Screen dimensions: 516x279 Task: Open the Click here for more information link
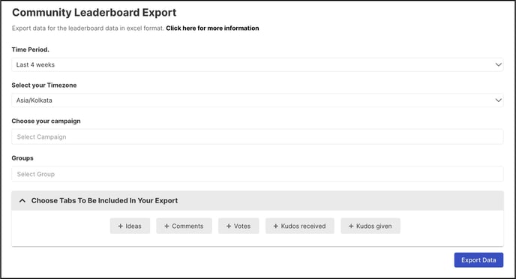(212, 28)
